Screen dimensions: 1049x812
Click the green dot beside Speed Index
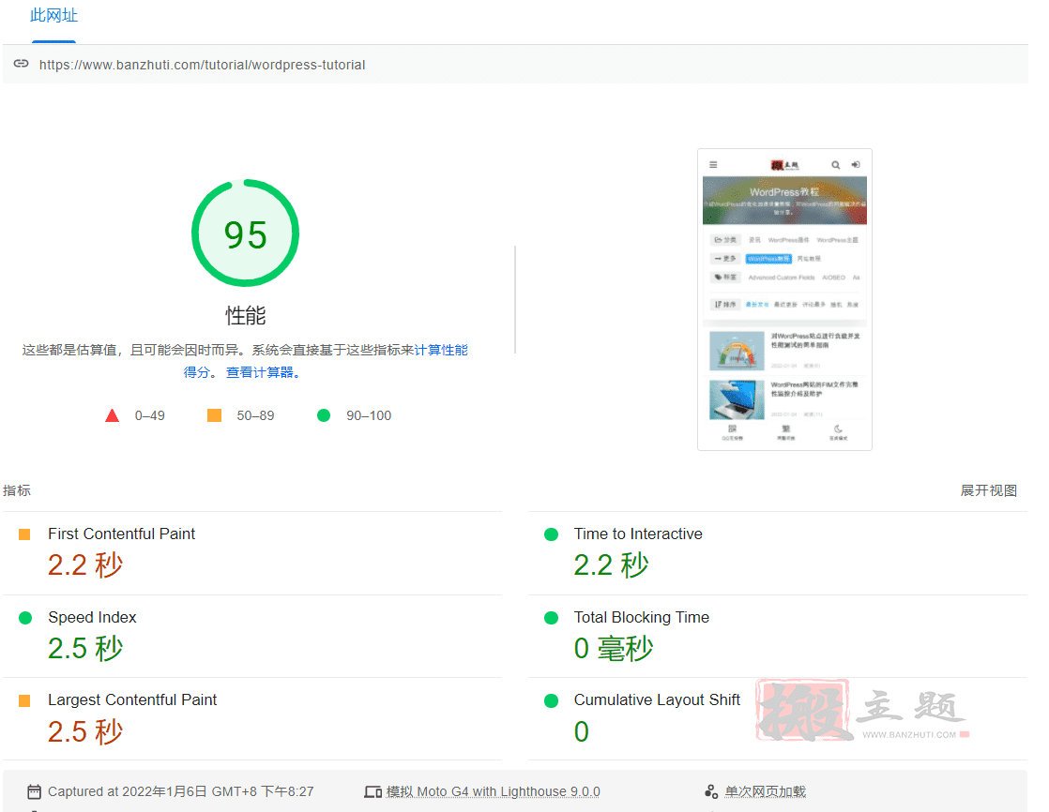click(25, 618)
